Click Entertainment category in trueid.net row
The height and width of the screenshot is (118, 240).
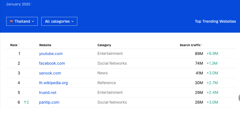click(110, 92)
